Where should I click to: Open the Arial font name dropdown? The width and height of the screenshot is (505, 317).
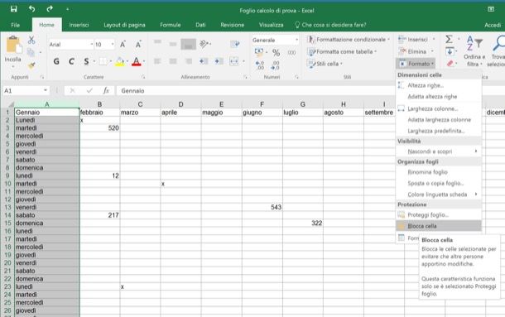click(91, 44)
